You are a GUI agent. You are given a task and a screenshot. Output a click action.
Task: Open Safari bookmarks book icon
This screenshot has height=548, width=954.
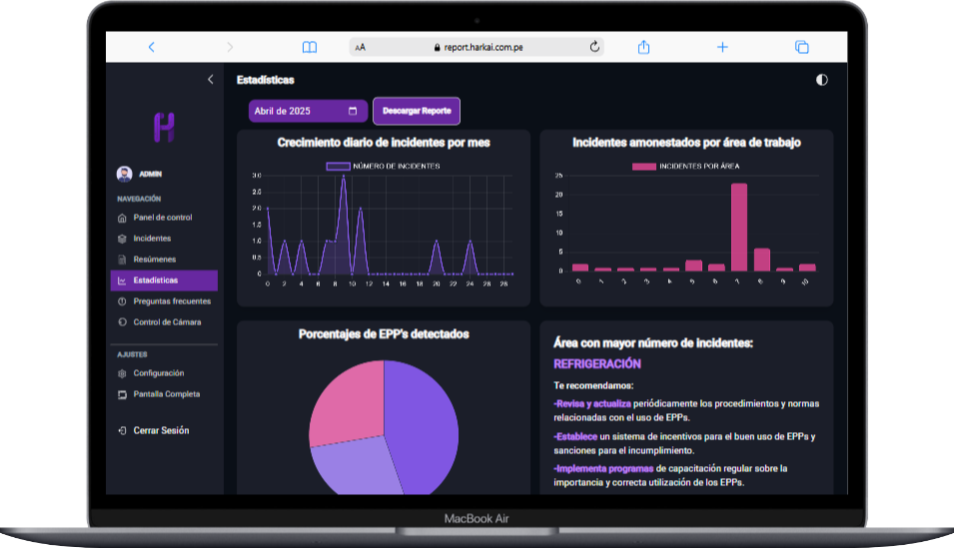pos(310,47)
